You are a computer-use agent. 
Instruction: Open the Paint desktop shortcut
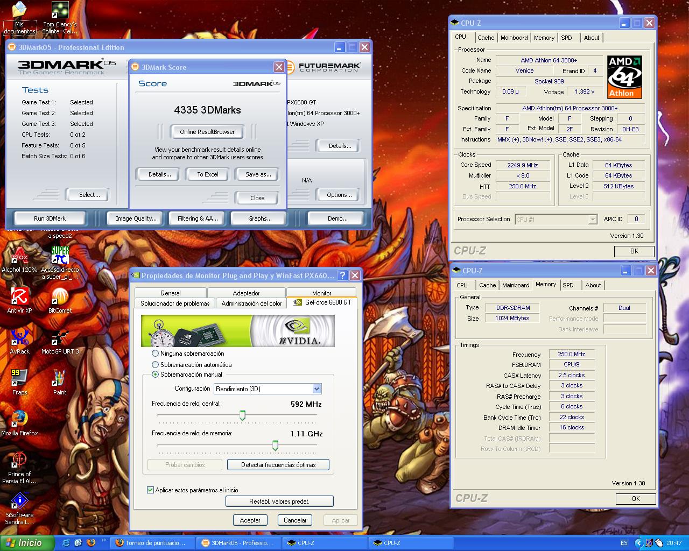[59, 378]
